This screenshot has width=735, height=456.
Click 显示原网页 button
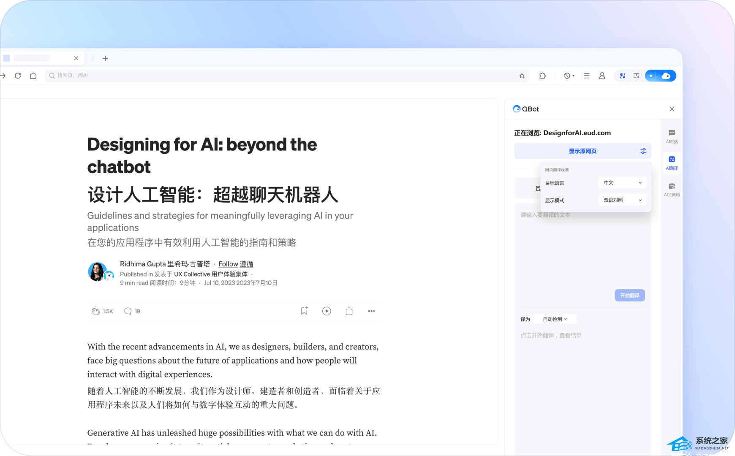pos(583,151)
